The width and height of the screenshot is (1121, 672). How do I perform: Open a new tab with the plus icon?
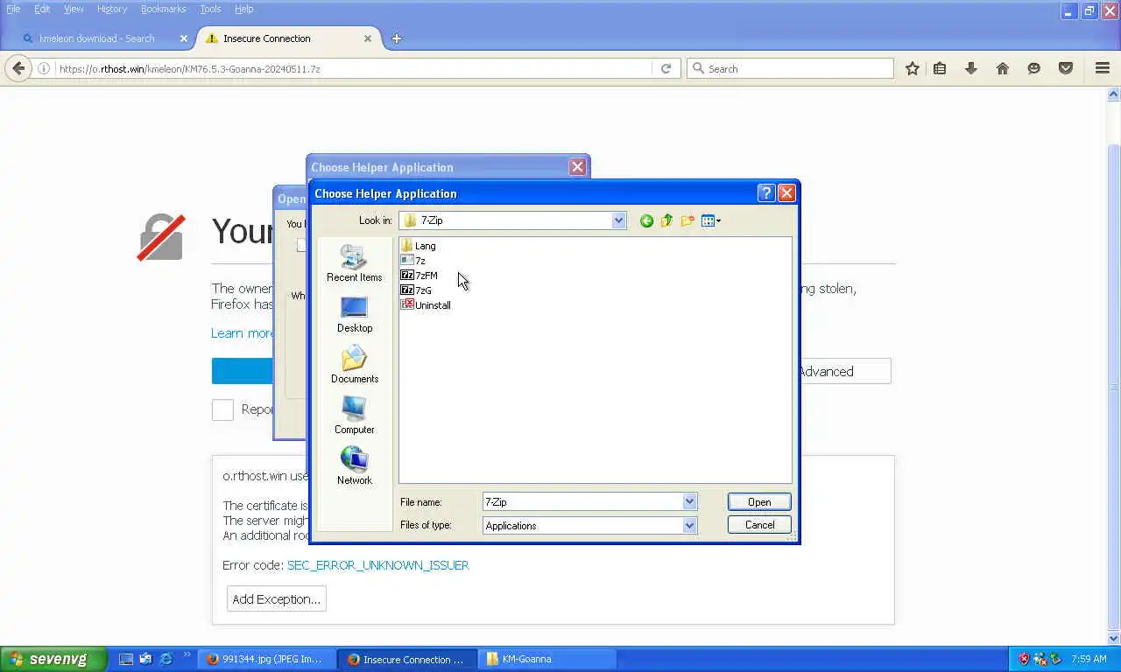(396, 38)
